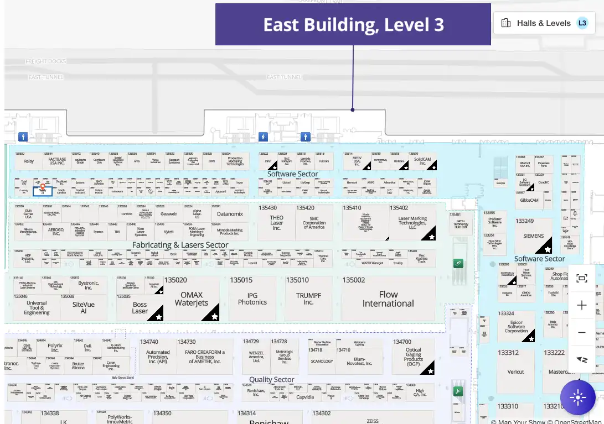Click the Quality Sector label

point(272,379)
